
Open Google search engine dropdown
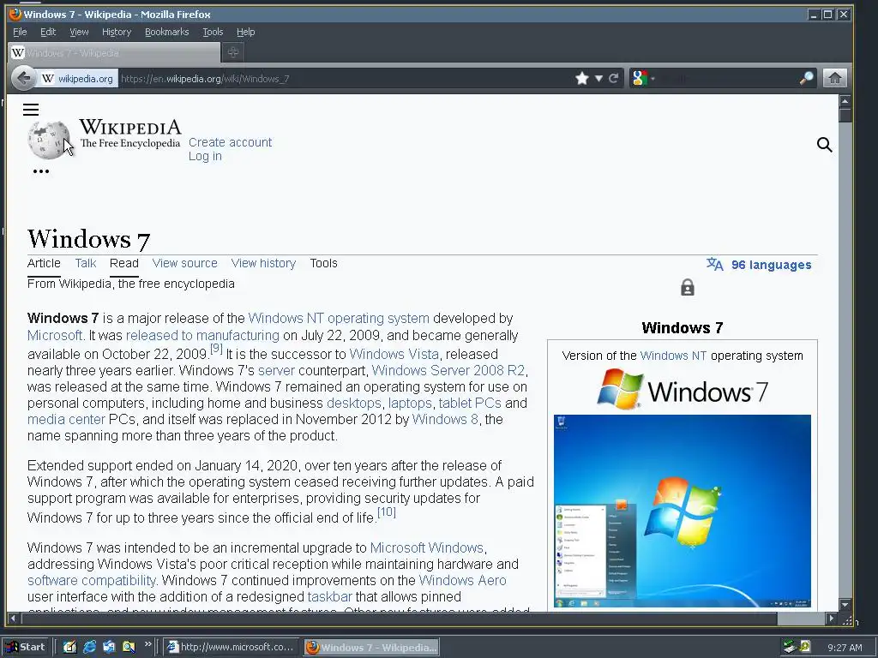[642, 78]
